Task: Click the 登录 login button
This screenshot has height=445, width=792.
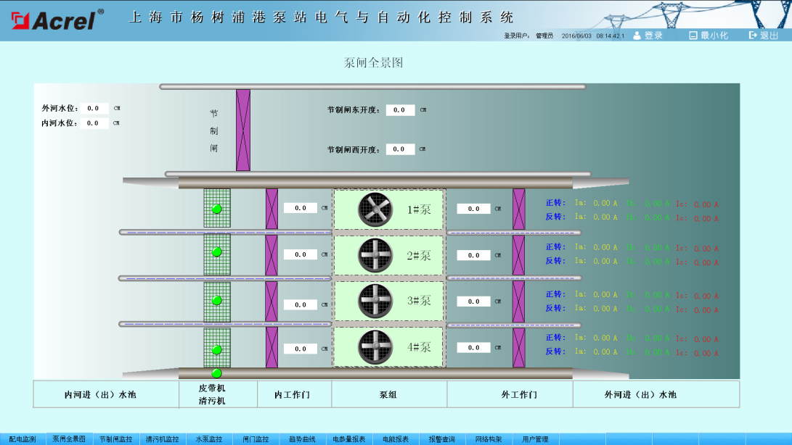Action: (x=648, y=35)
